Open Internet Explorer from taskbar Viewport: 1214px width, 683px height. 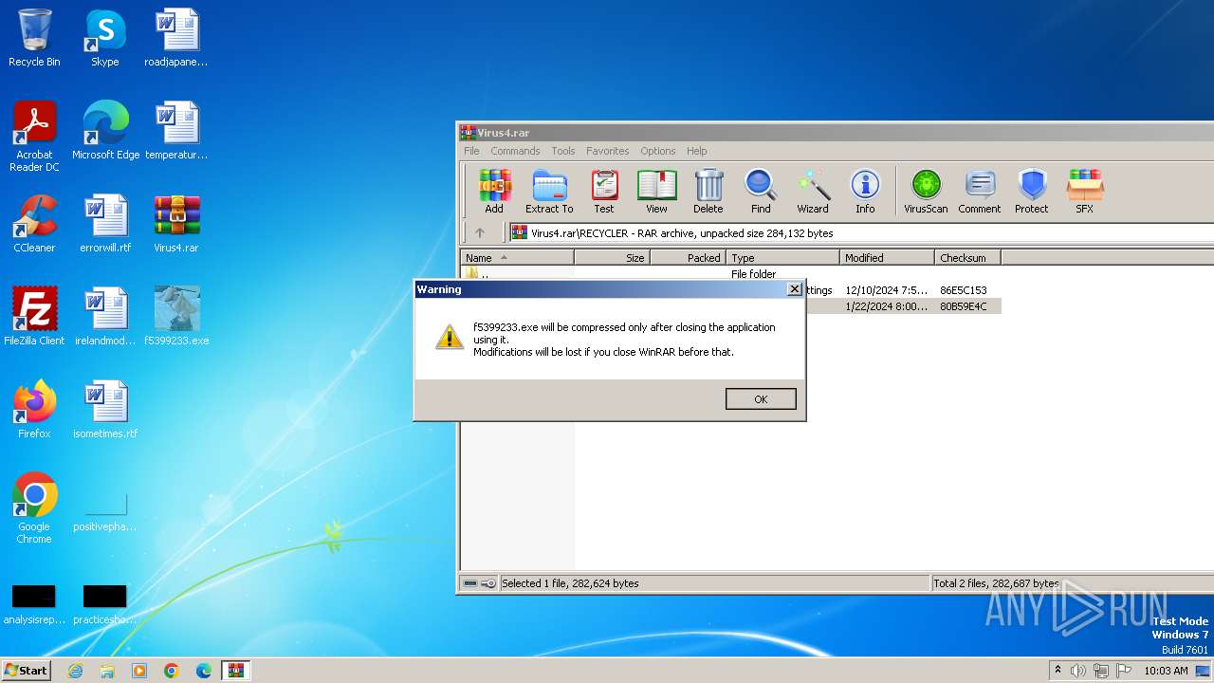click(75, 671)
